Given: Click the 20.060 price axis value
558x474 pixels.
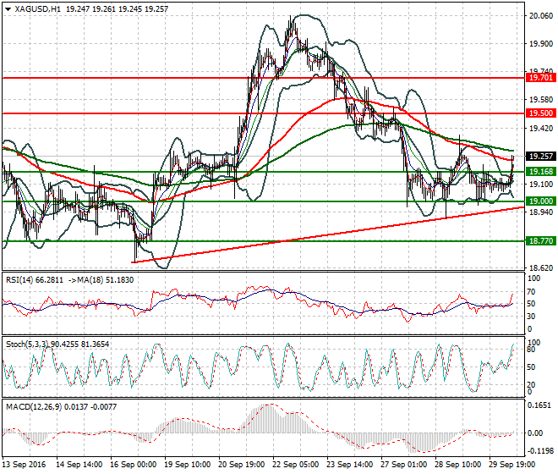Looking at the screenshot, I should [x=541, y=16].
